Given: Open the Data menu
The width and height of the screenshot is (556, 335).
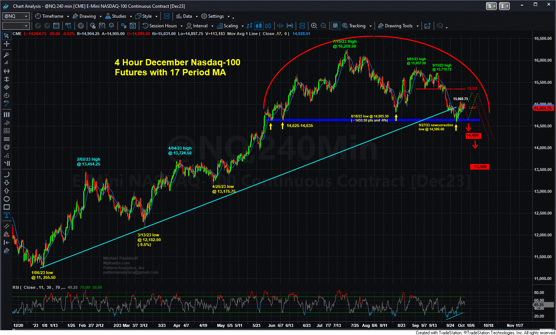Looking at the screenshot, I should pyautogui.click(x=184, y=16).
